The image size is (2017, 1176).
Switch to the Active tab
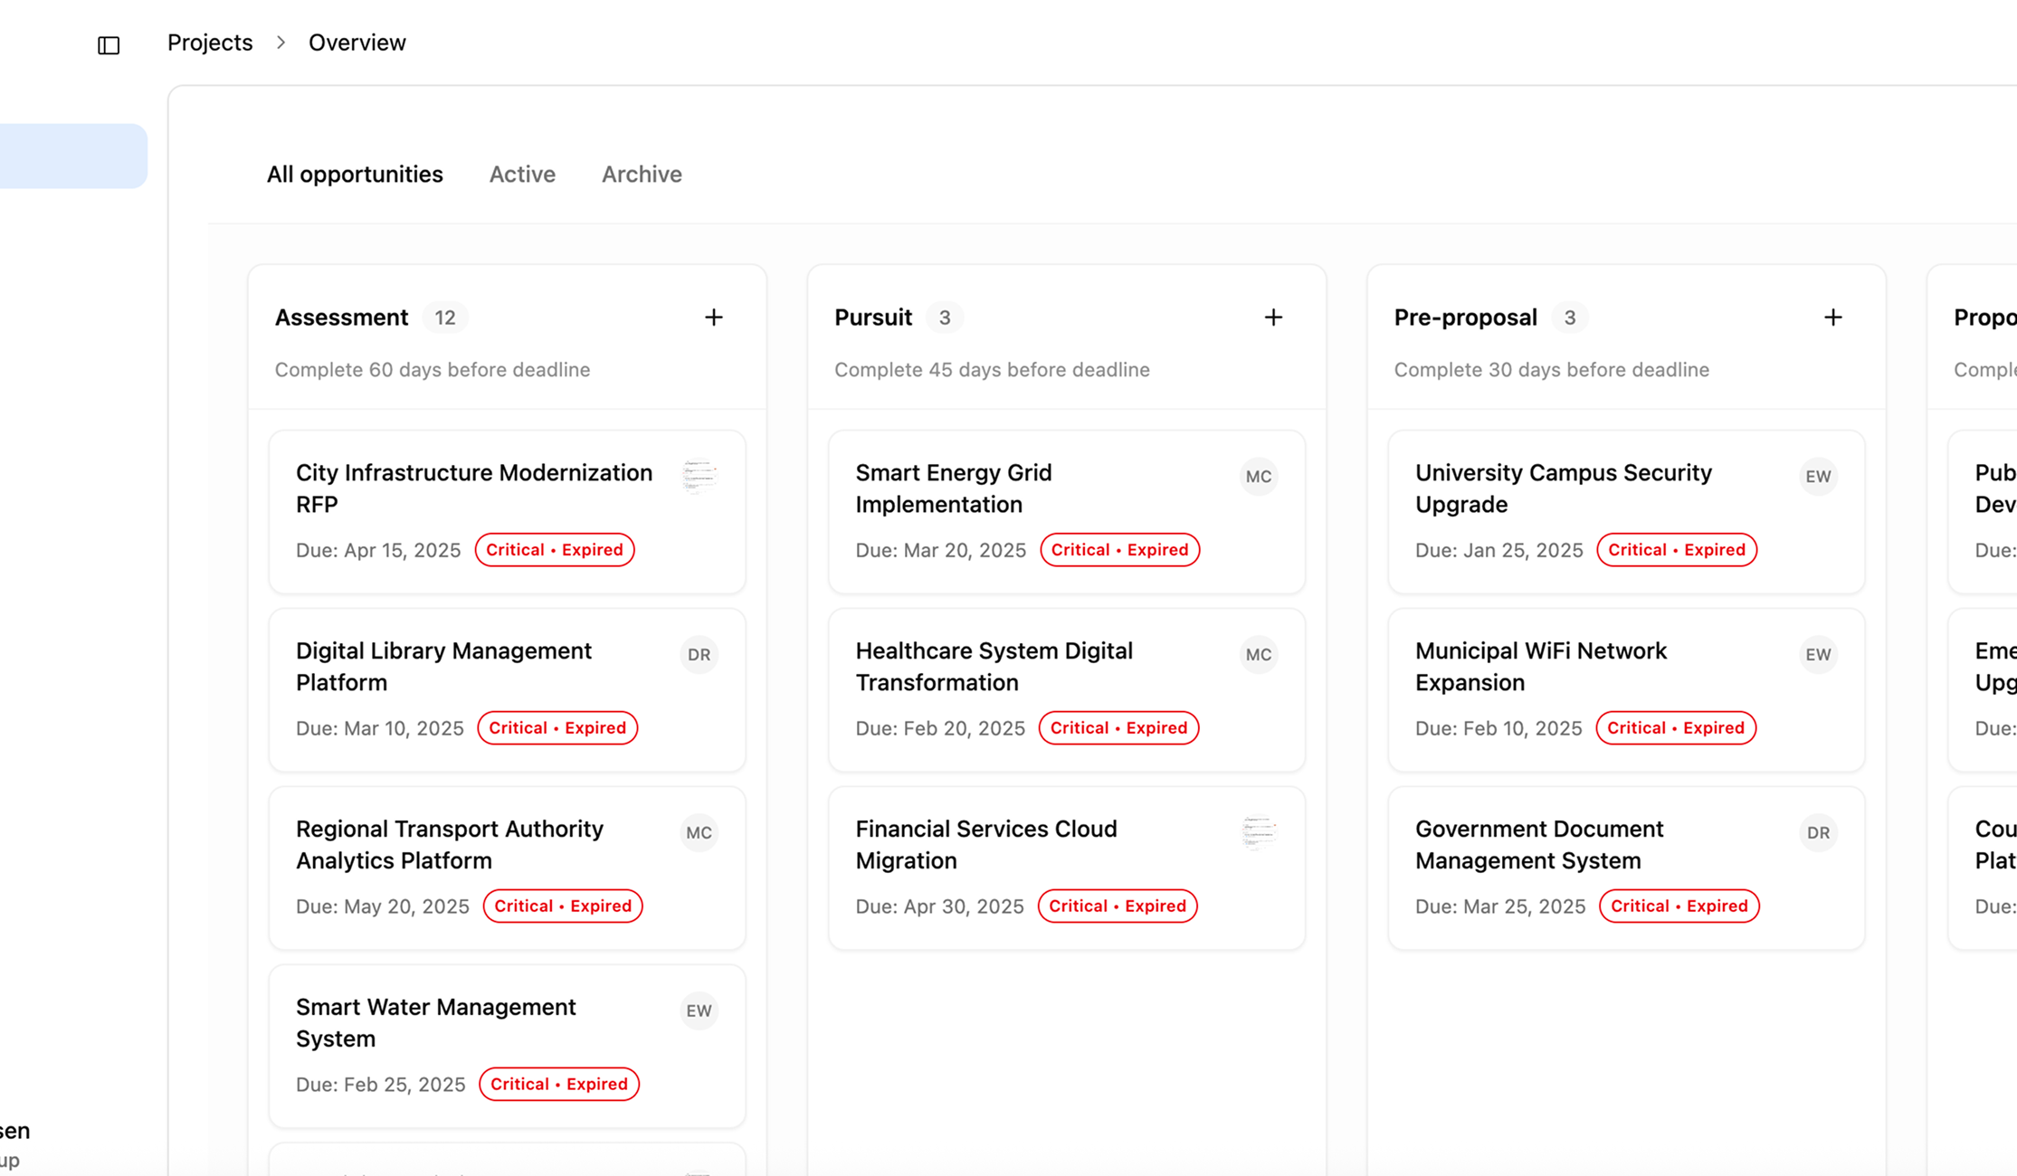coord(522,175)
